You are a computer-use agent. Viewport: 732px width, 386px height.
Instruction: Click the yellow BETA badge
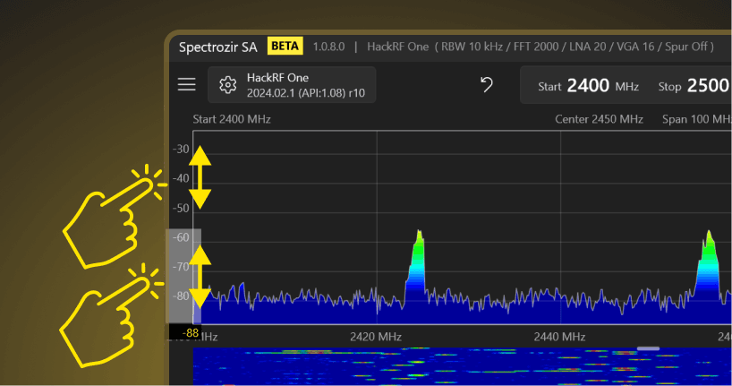285,46
